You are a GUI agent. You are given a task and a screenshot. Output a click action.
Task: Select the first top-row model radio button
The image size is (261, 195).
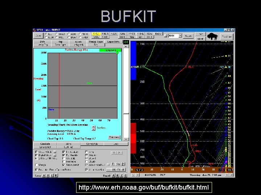(x=46, y=34)
